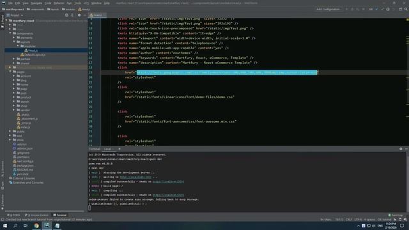Click the locate opened file icon in Project panel
Screen dimensions: 409x230
[66, 15]
